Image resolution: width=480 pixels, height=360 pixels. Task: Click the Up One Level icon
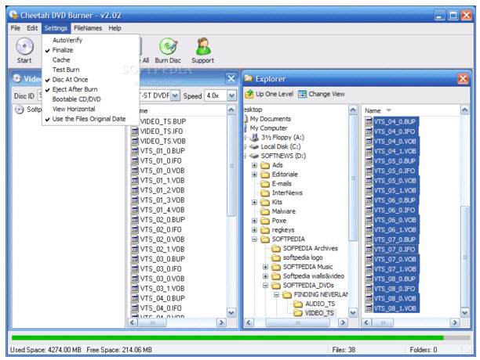tap(252, 94)
